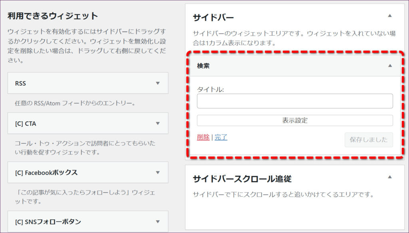Screen dimensions: 409x233
Task: Click the 保存しました button
Action: pos(368,140)
